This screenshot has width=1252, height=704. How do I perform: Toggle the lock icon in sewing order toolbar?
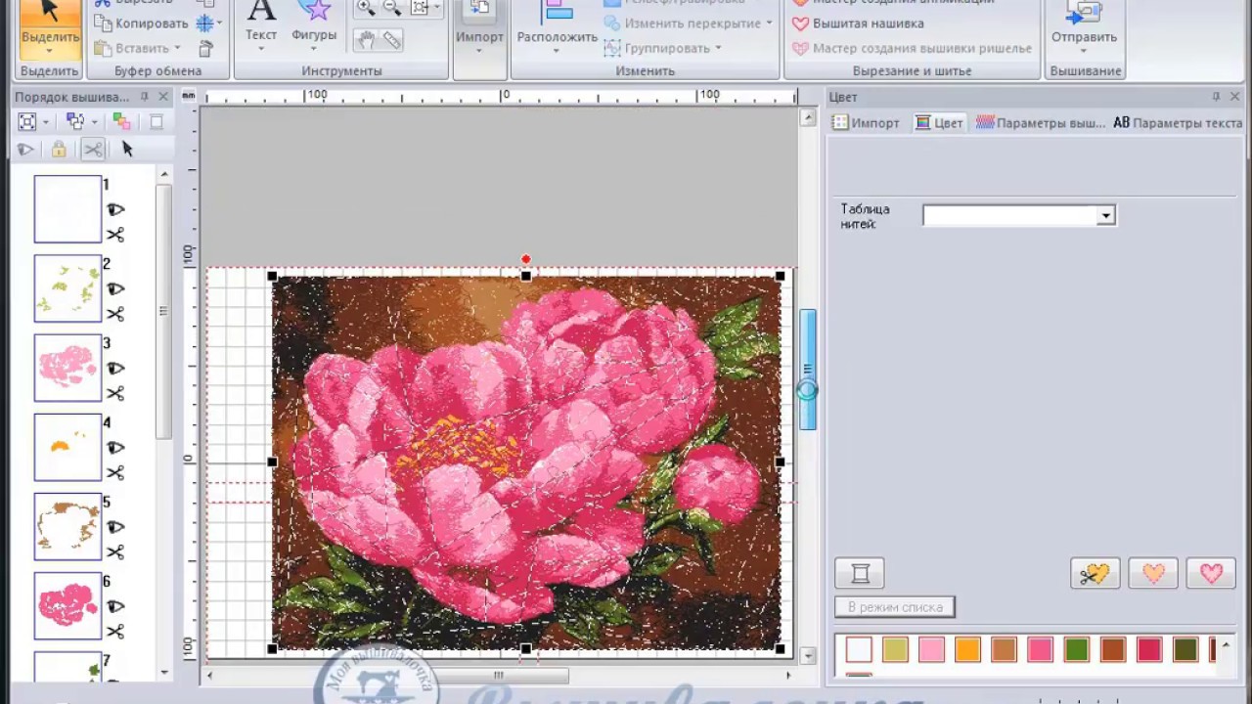click(59, 150)
